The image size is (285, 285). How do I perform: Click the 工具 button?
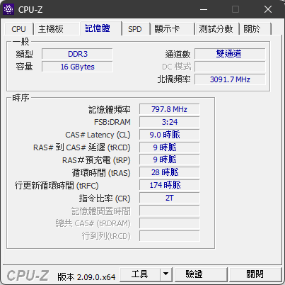[x=140, y=274]
